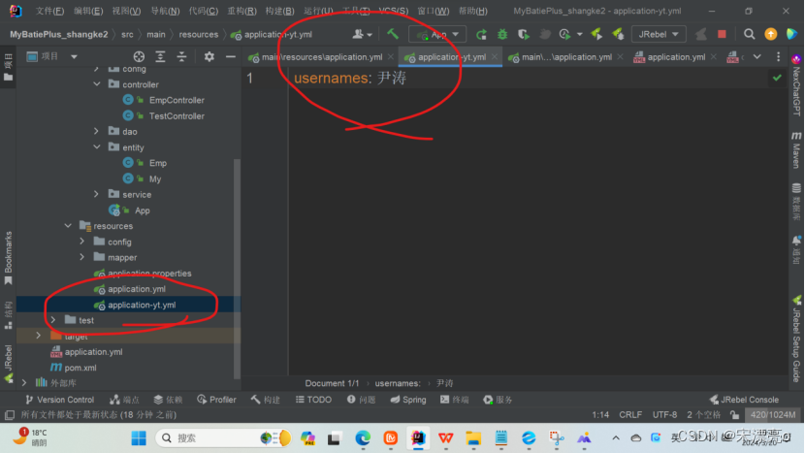Open the 代码(C) menu
Image resolution: width=805 pixels, height=453 pixels.
coord(204,11)
